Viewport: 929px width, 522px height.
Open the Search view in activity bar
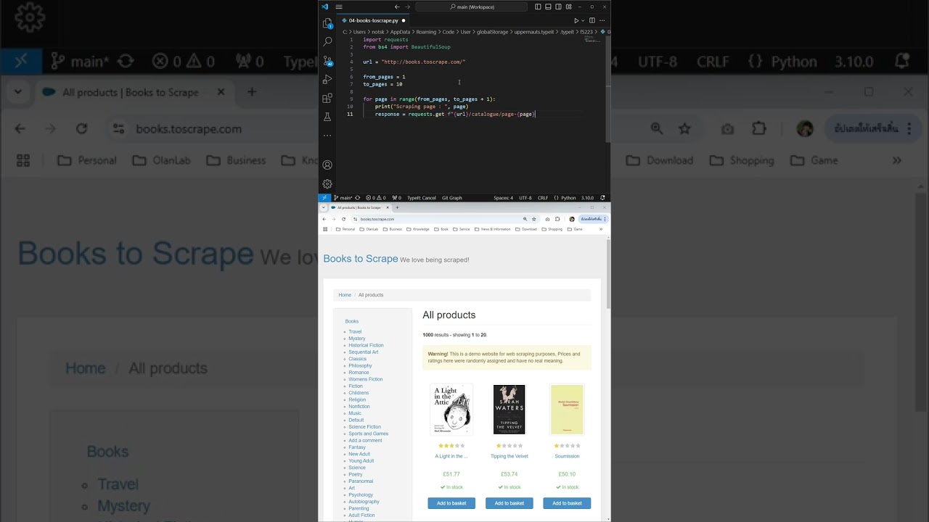pyautogui.click(x=327, y=42)
